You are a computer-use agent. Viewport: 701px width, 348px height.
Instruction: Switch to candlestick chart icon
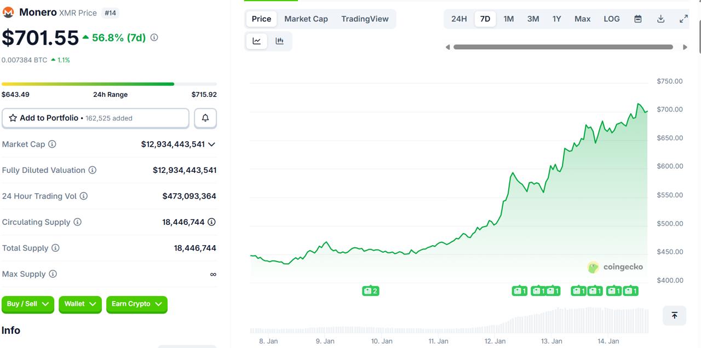[x=280, y=40]
